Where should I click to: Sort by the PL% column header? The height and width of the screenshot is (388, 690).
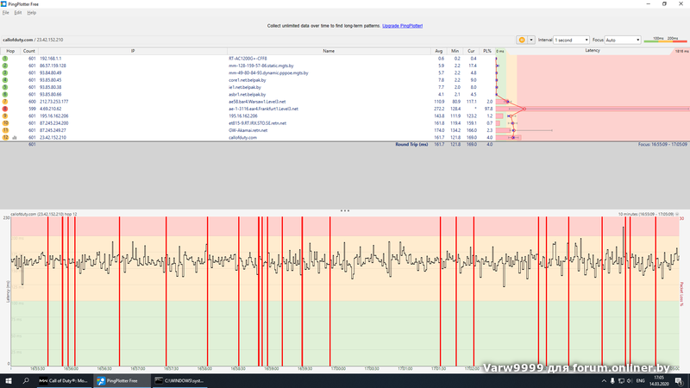click(487, 51)
